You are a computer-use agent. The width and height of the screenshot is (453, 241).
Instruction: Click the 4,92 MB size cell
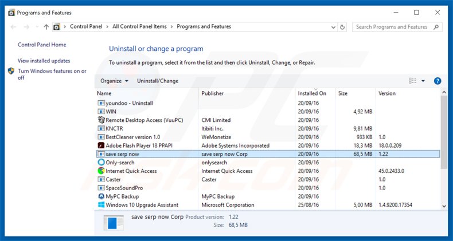pos(362,112)
